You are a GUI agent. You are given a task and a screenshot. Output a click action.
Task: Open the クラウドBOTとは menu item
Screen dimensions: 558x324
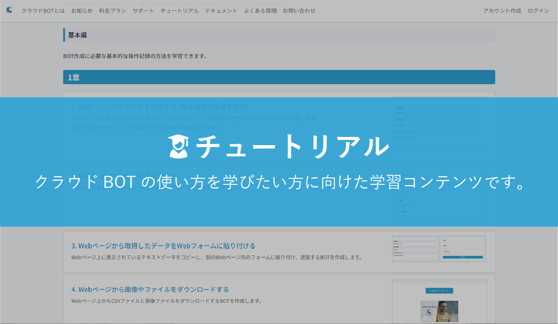[43, 11]
